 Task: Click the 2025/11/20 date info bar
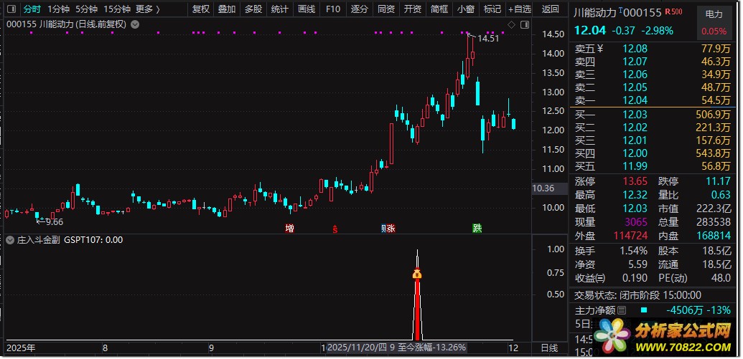(x=396, y=348)
